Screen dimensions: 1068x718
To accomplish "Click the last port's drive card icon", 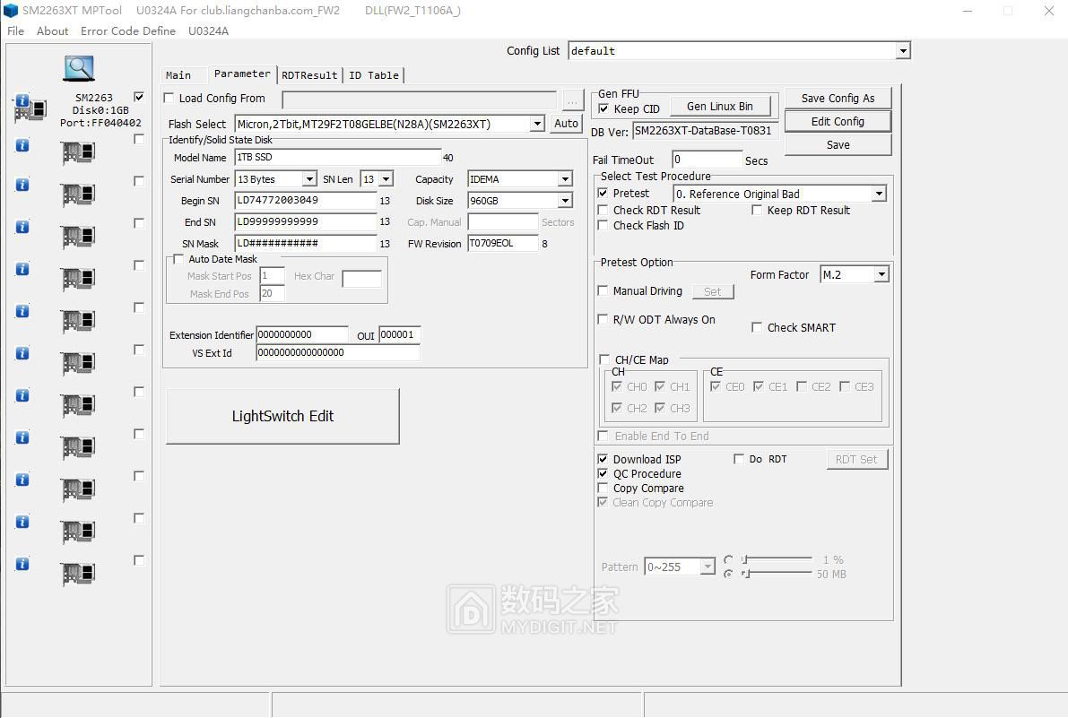I will 78,575.
